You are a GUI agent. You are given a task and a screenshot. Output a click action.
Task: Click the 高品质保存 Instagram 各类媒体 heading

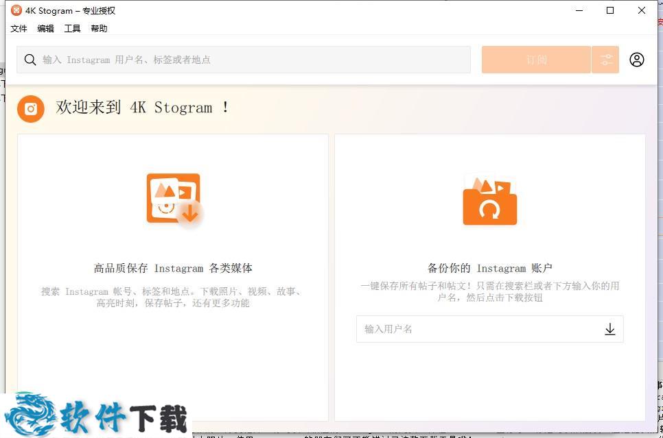pos(173,268)
